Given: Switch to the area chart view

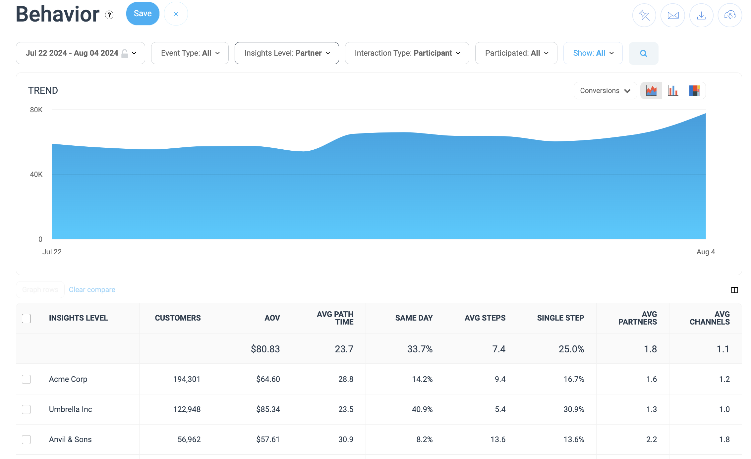Looking at the screenshot, I should click(651, 90).
